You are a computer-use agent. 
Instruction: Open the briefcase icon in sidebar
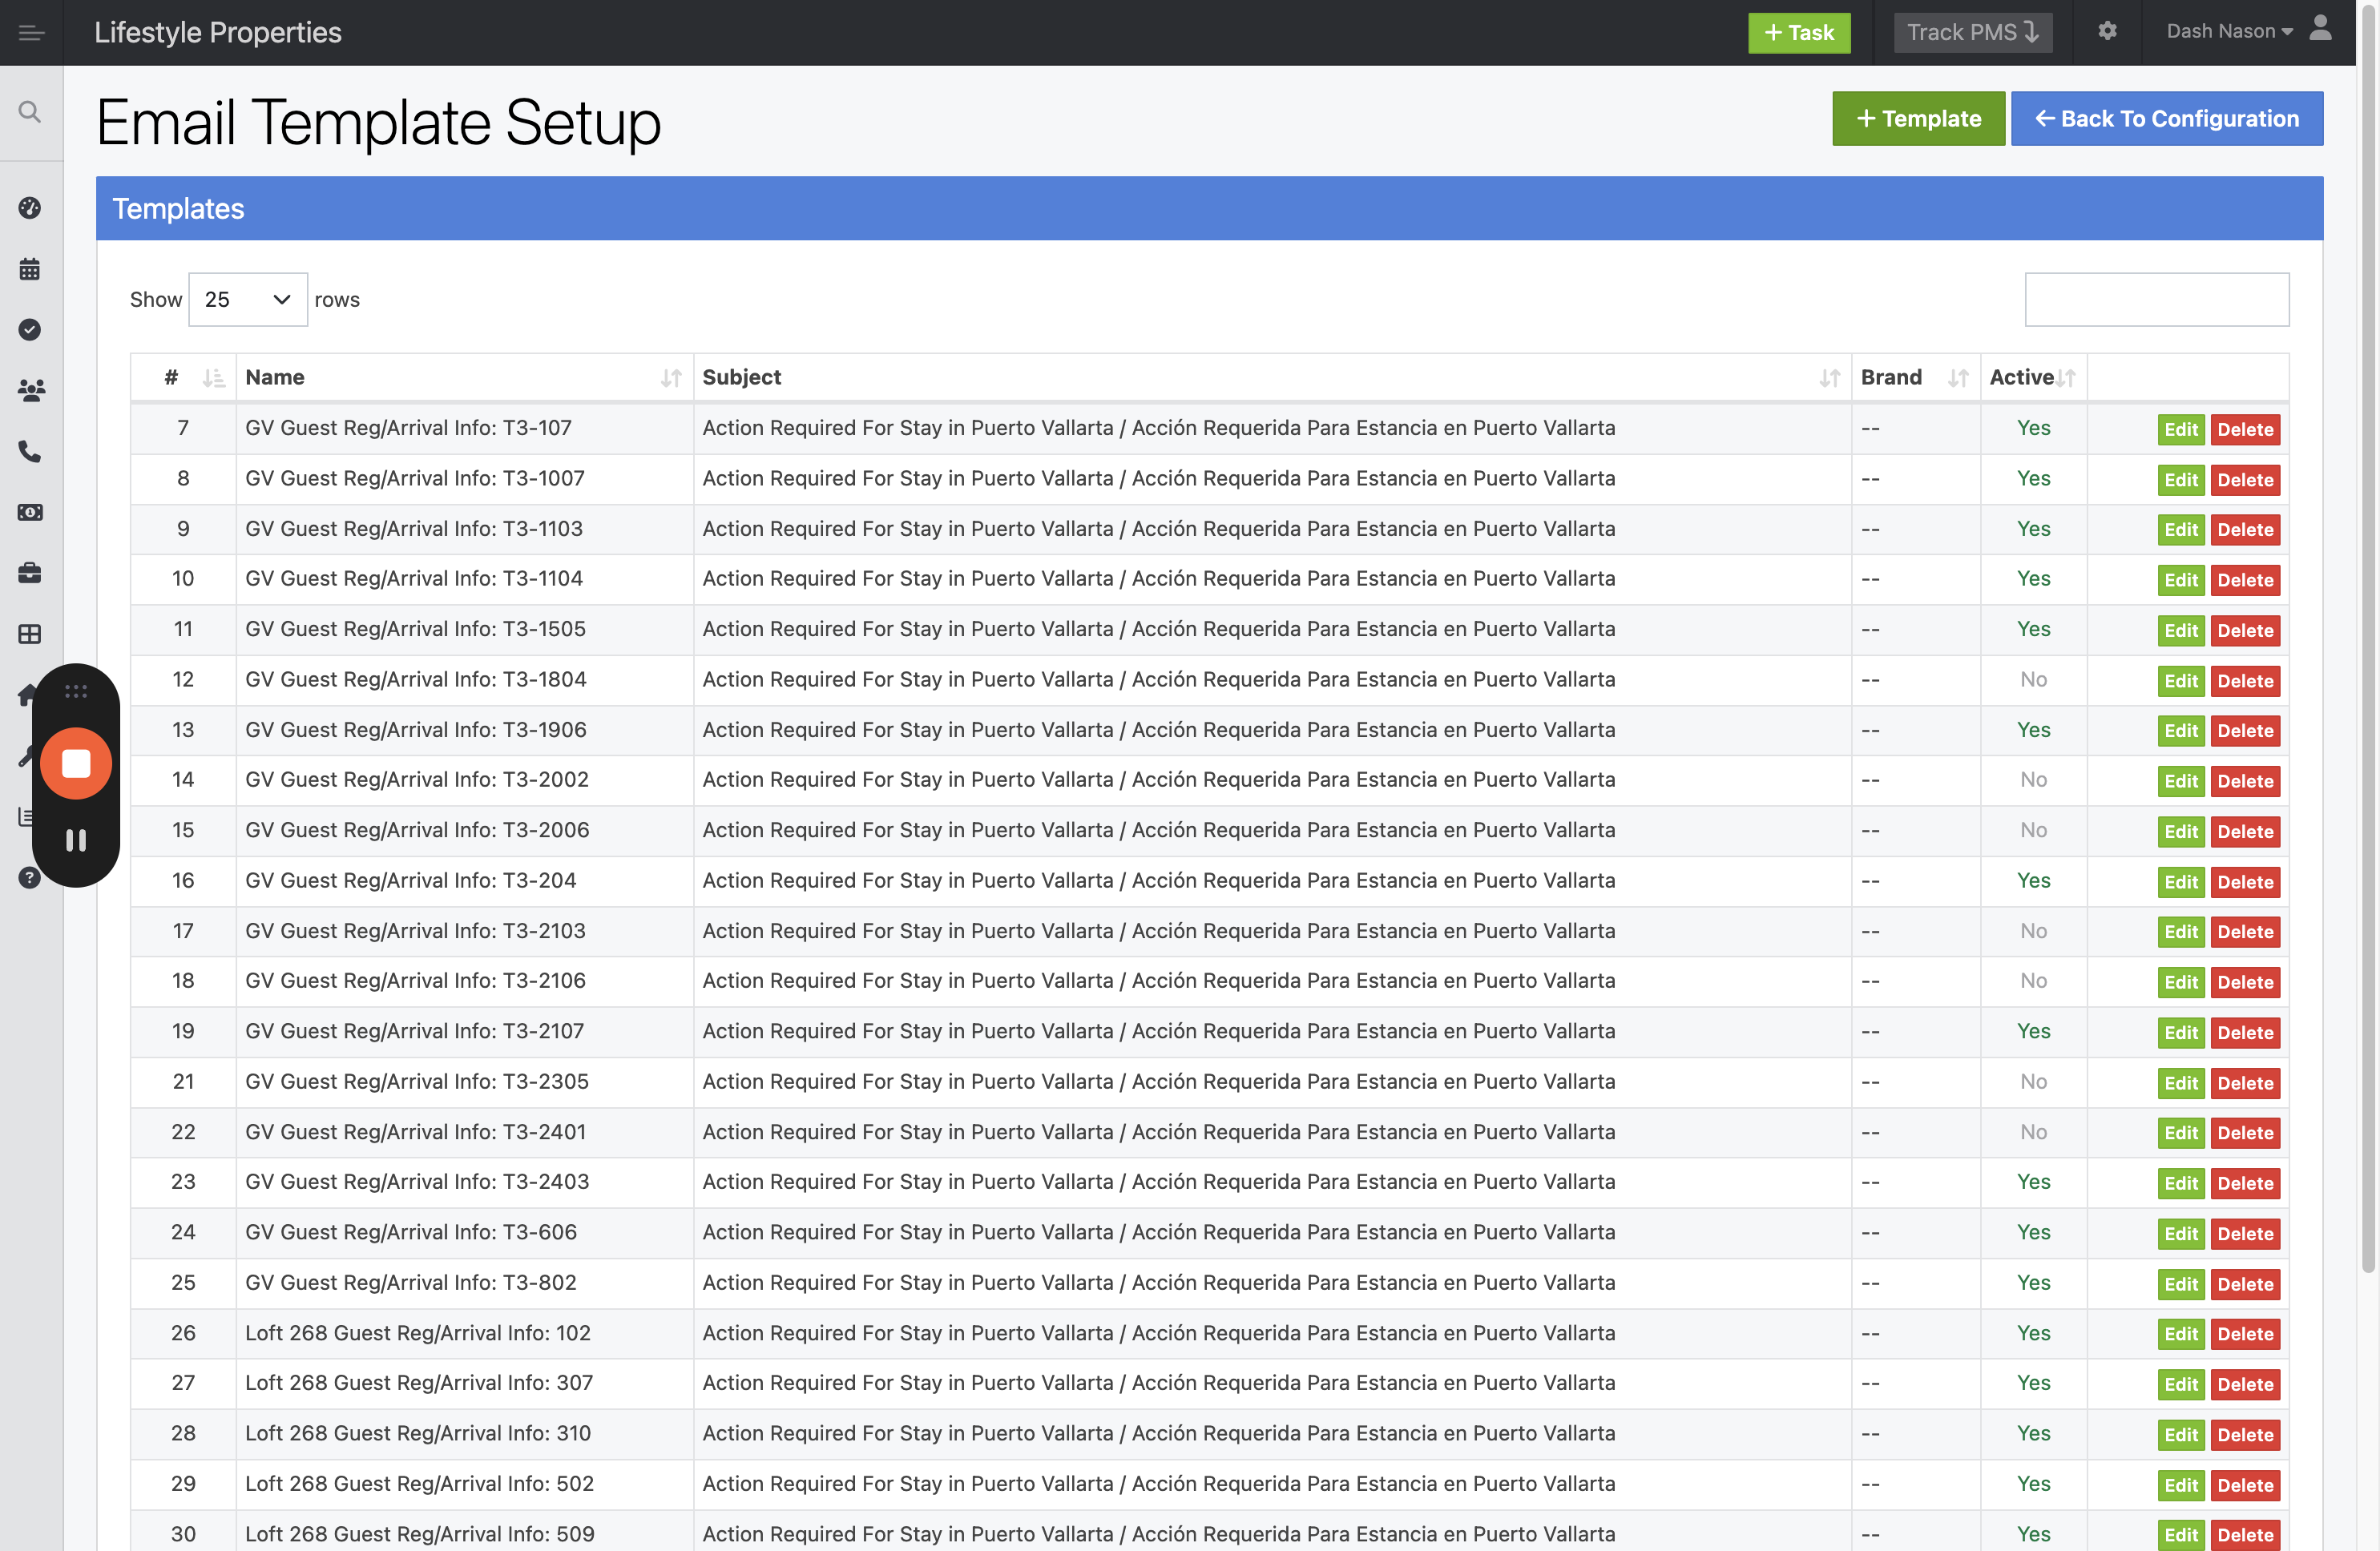30,573
